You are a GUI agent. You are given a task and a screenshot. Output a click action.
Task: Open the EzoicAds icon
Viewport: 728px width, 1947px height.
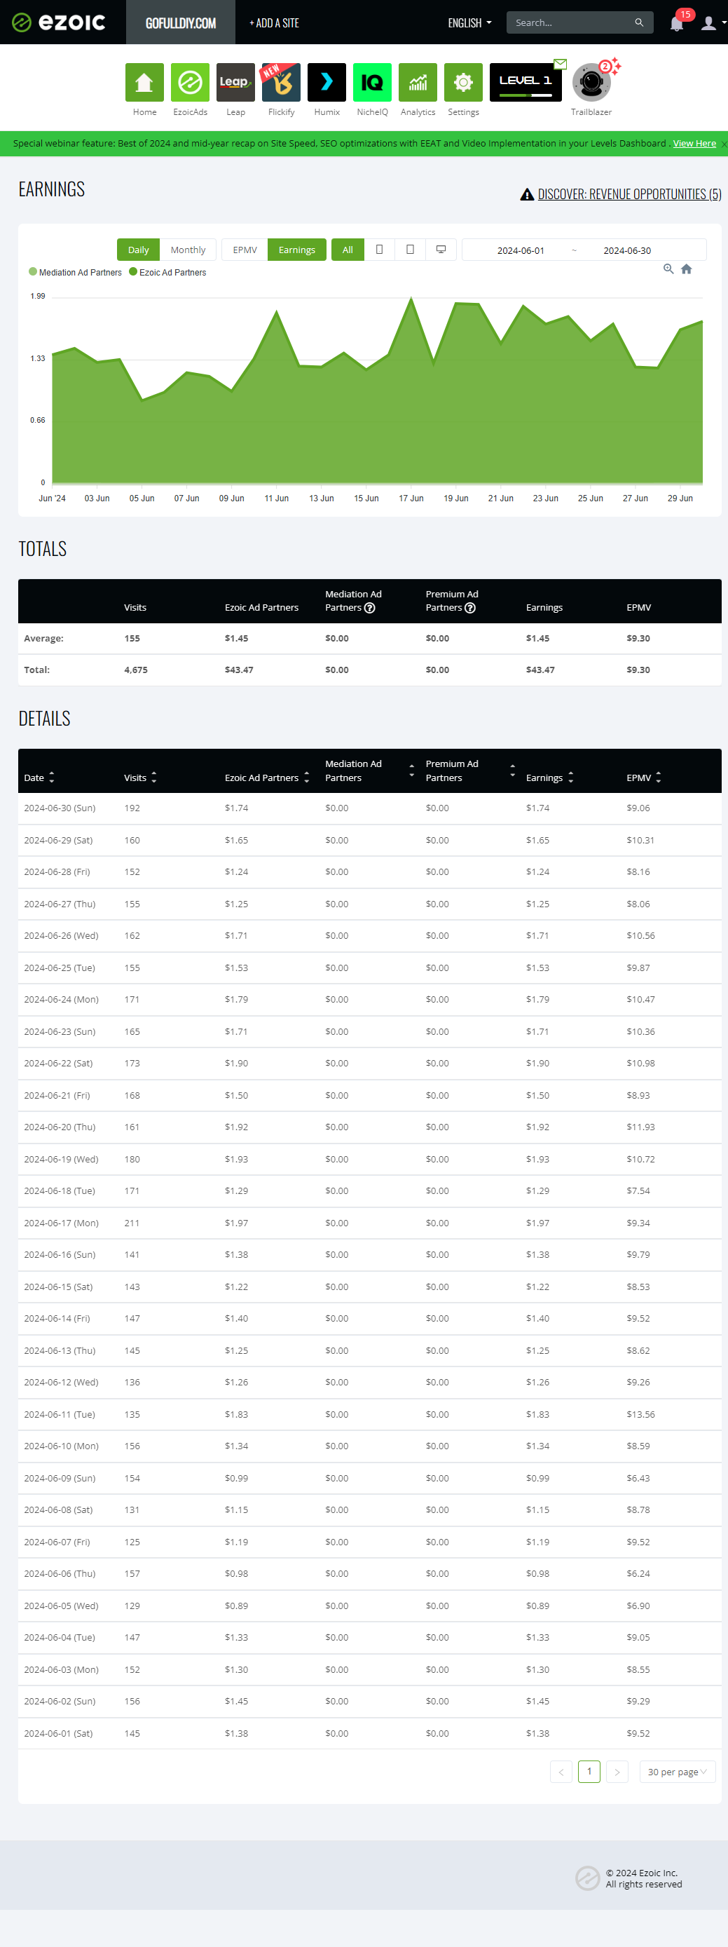point(190,83)
